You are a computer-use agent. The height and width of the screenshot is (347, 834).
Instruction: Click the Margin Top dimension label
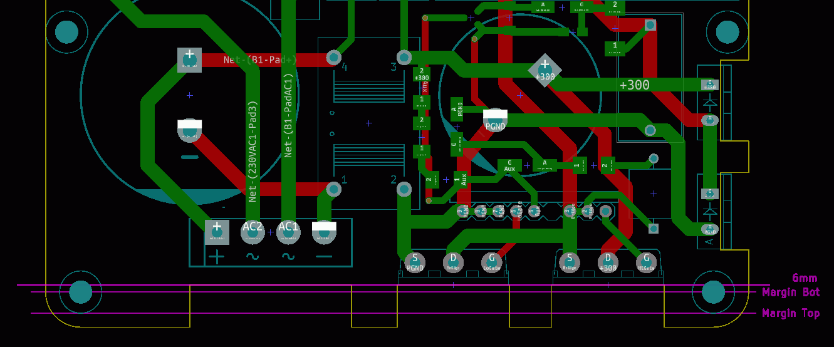click(791, 313)
